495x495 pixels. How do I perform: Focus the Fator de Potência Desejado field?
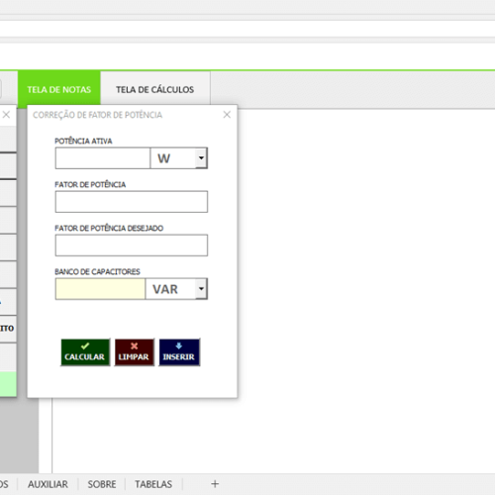pos(132,246)
